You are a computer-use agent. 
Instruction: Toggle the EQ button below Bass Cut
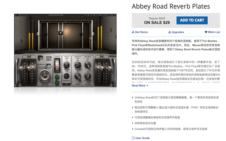pos(67,84)
